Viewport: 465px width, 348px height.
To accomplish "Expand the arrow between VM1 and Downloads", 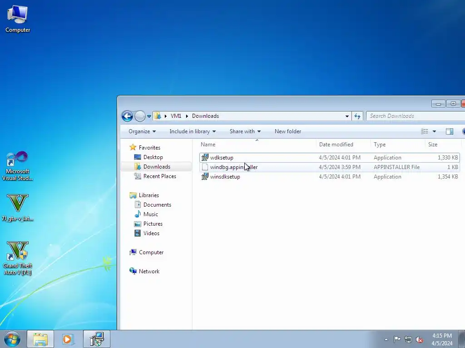I will pyautogui.click(x=187, y=116).
